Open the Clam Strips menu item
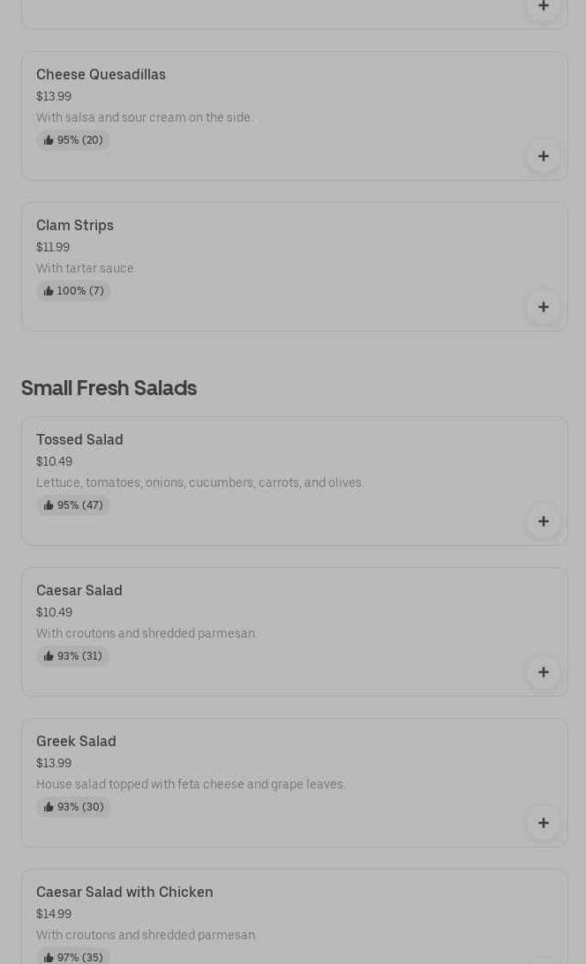 75,226
